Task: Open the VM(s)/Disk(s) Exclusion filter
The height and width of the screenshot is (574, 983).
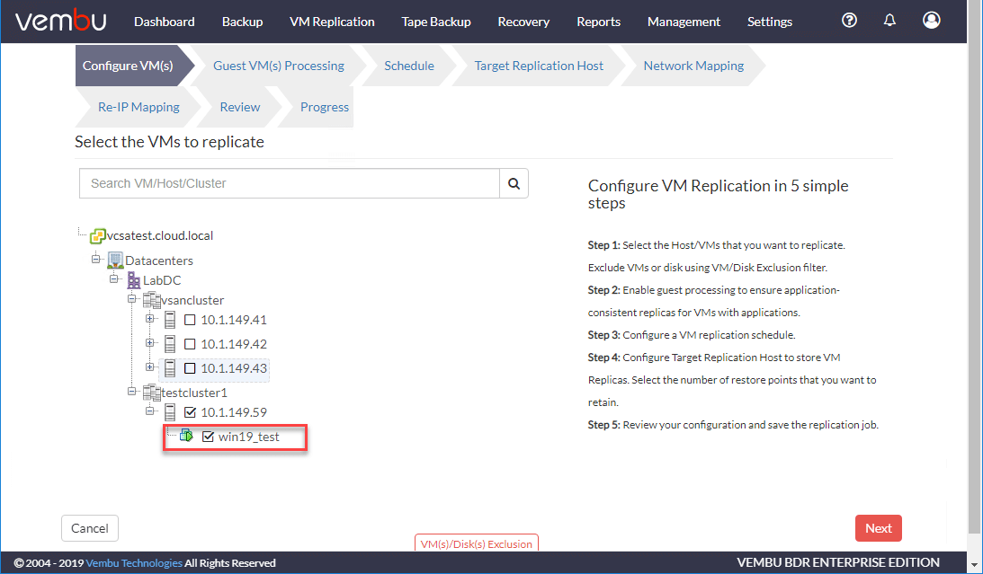Action: [x=477, y=543]
